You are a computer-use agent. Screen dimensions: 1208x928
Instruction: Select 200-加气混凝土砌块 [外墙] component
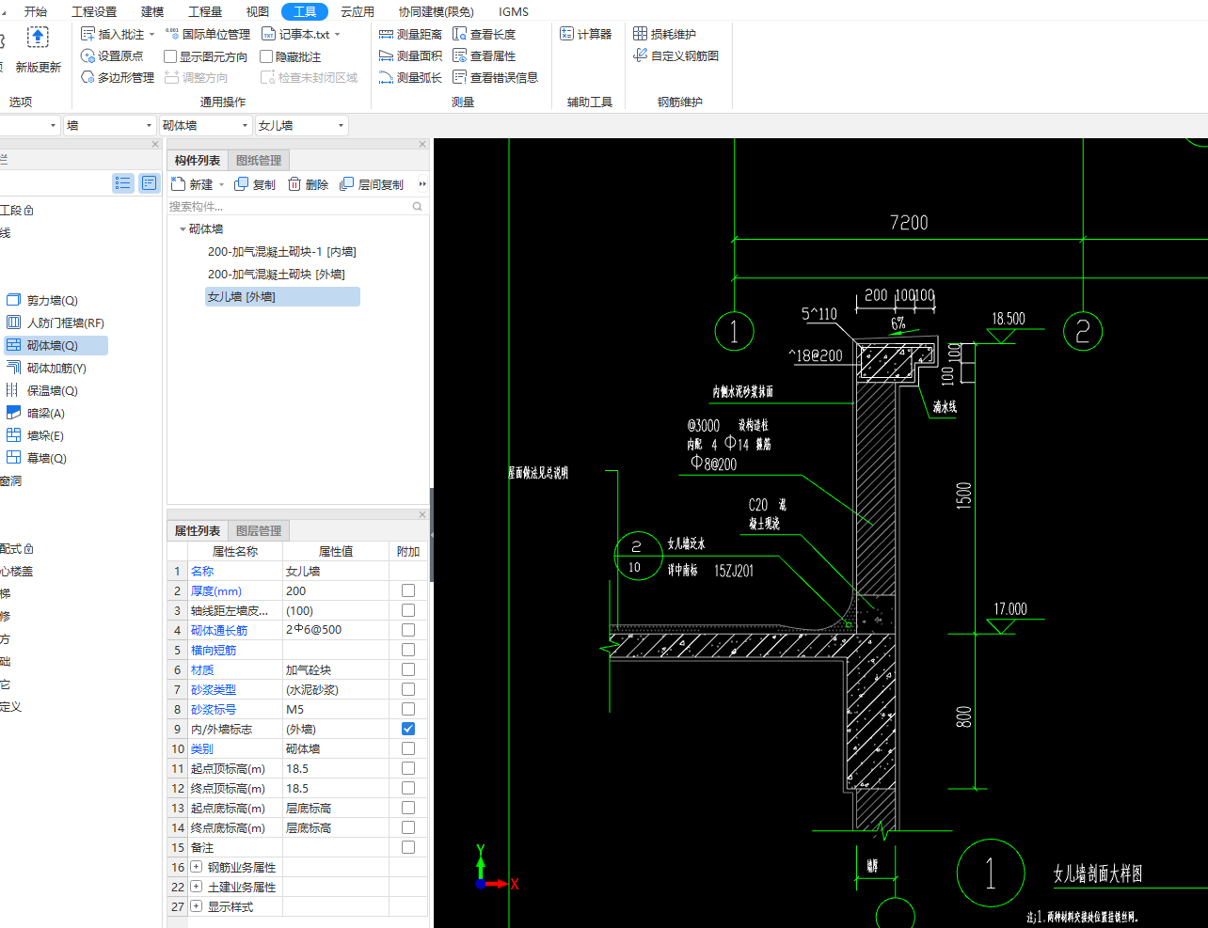tap(277, 275)
